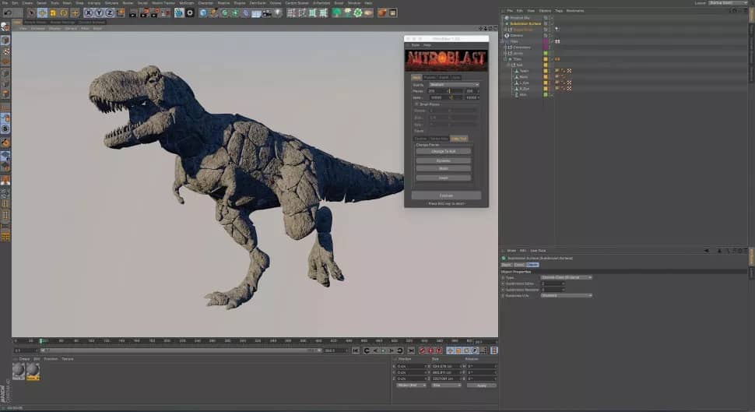Open the Quality dropdown in NitroBlast

tap(454, 84)
